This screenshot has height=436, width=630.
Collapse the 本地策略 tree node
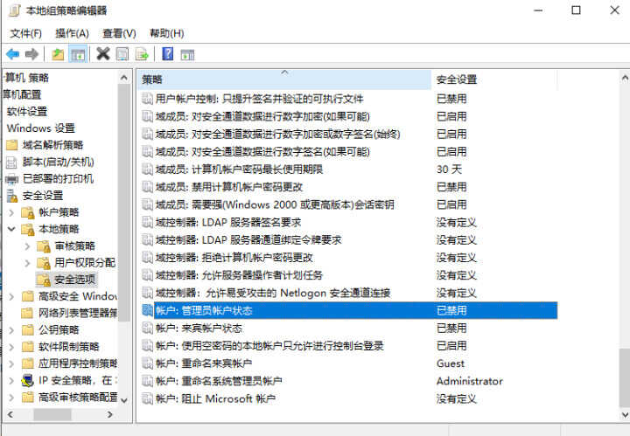tap(10, 229)
